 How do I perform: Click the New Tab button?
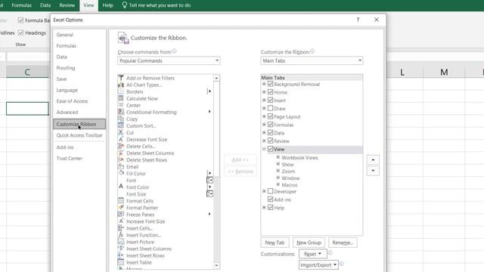click(x=275, y=243)
